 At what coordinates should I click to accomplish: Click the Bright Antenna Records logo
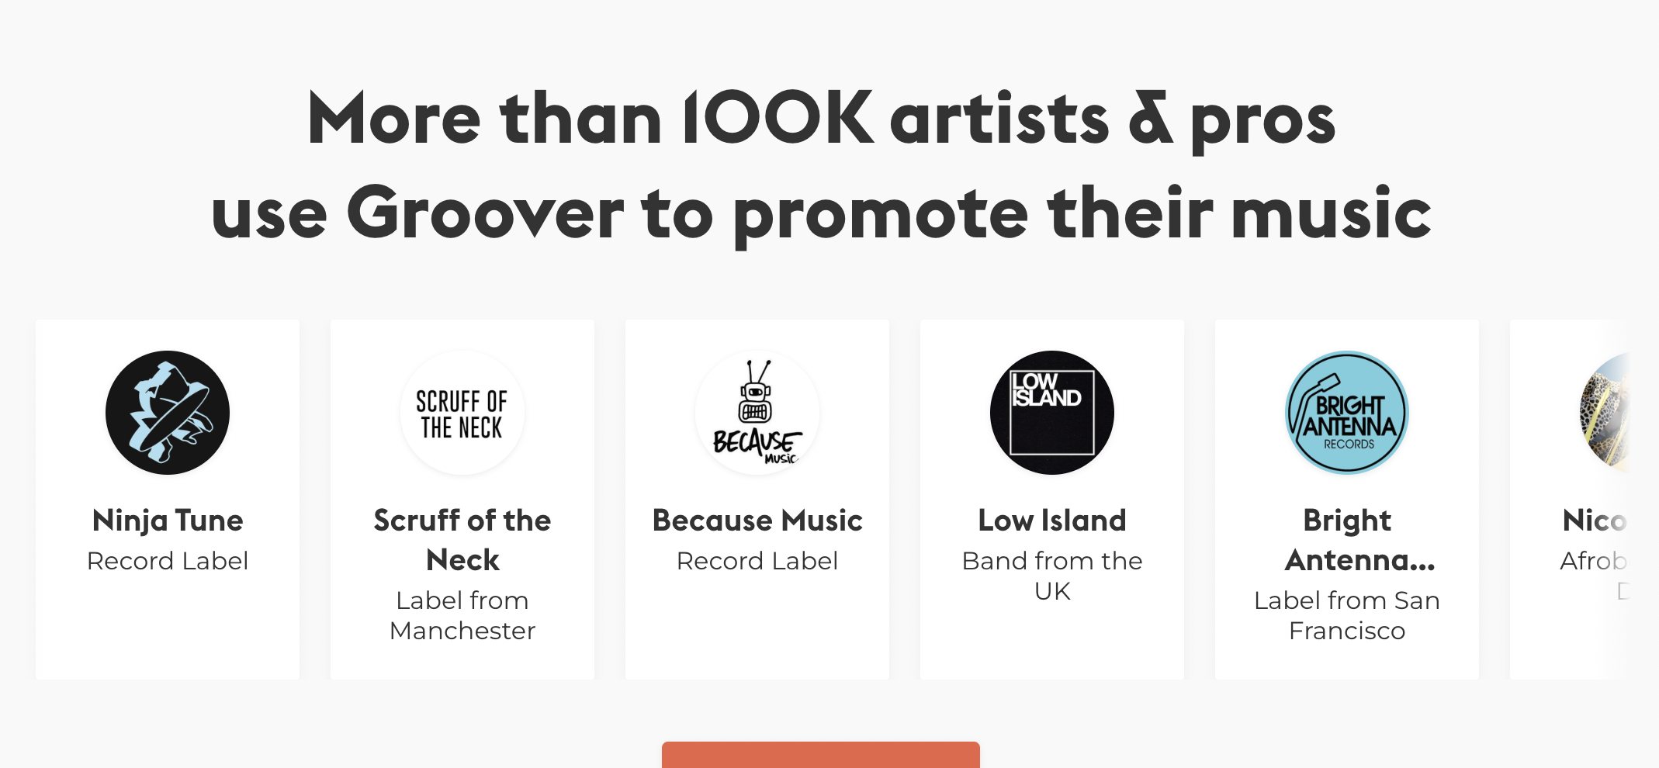click(x=1347, y=413)
